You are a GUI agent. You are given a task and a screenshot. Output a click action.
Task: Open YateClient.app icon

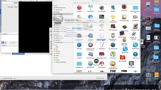click(125, 49)
